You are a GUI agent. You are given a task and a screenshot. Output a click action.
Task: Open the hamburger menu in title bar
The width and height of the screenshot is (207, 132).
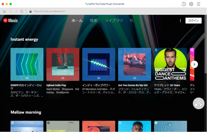click(x=198, y=4)
